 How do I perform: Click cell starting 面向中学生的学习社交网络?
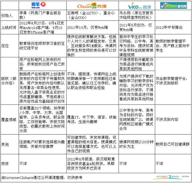click(137, 46)
